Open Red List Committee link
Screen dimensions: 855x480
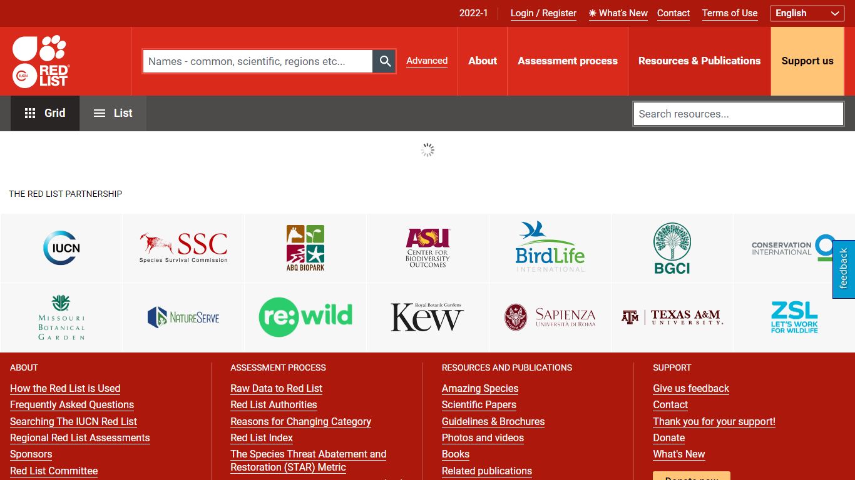54,471
